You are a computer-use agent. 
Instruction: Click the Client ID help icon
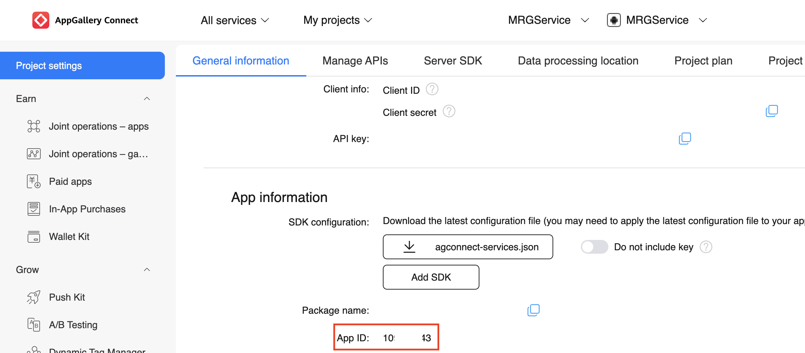coord(432,89)
